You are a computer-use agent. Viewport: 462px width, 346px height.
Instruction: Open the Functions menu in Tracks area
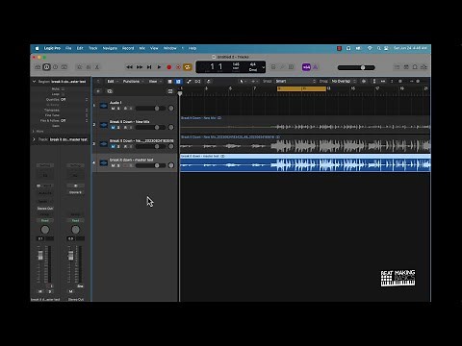tap(133, 82)
